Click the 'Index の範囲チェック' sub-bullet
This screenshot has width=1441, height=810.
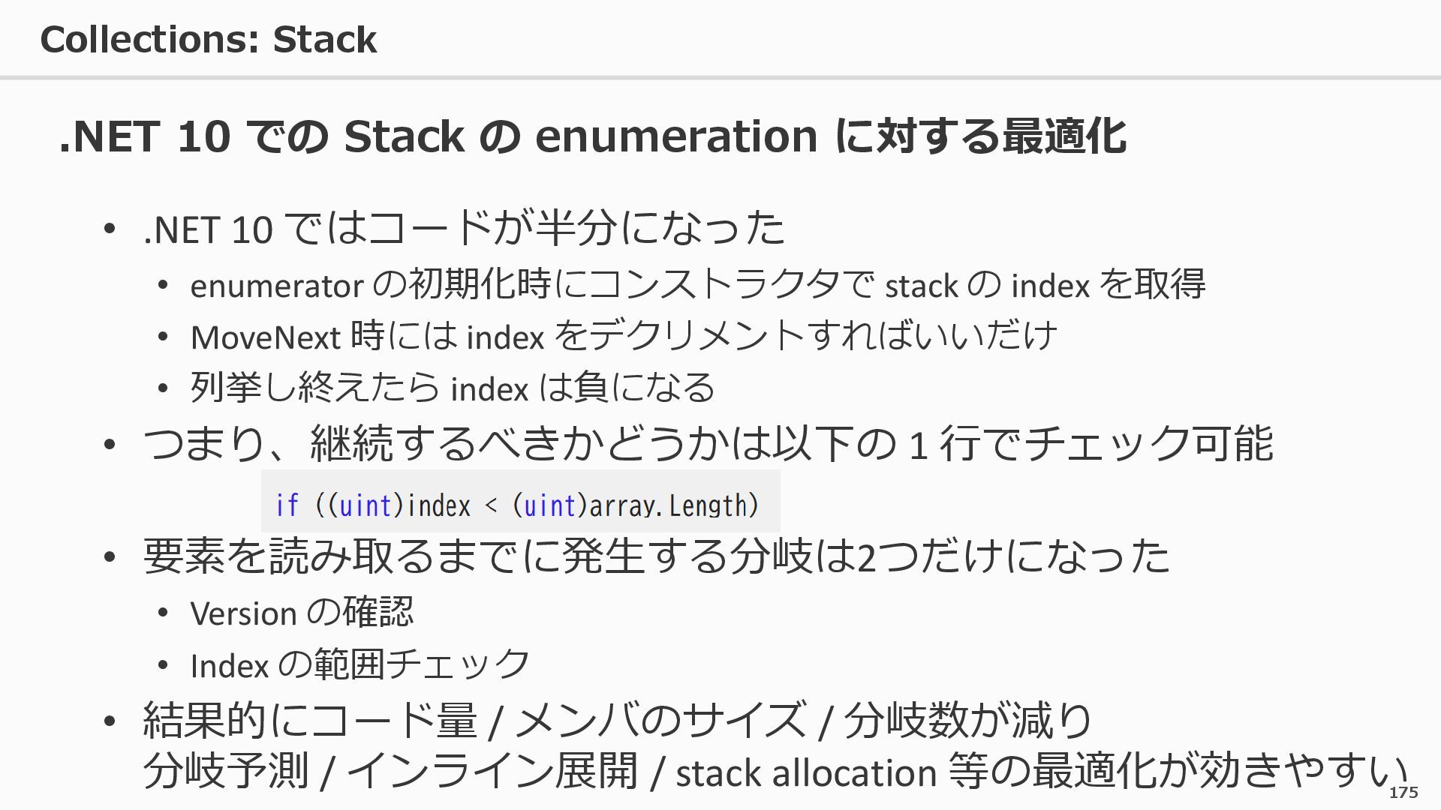coord(360,664)
